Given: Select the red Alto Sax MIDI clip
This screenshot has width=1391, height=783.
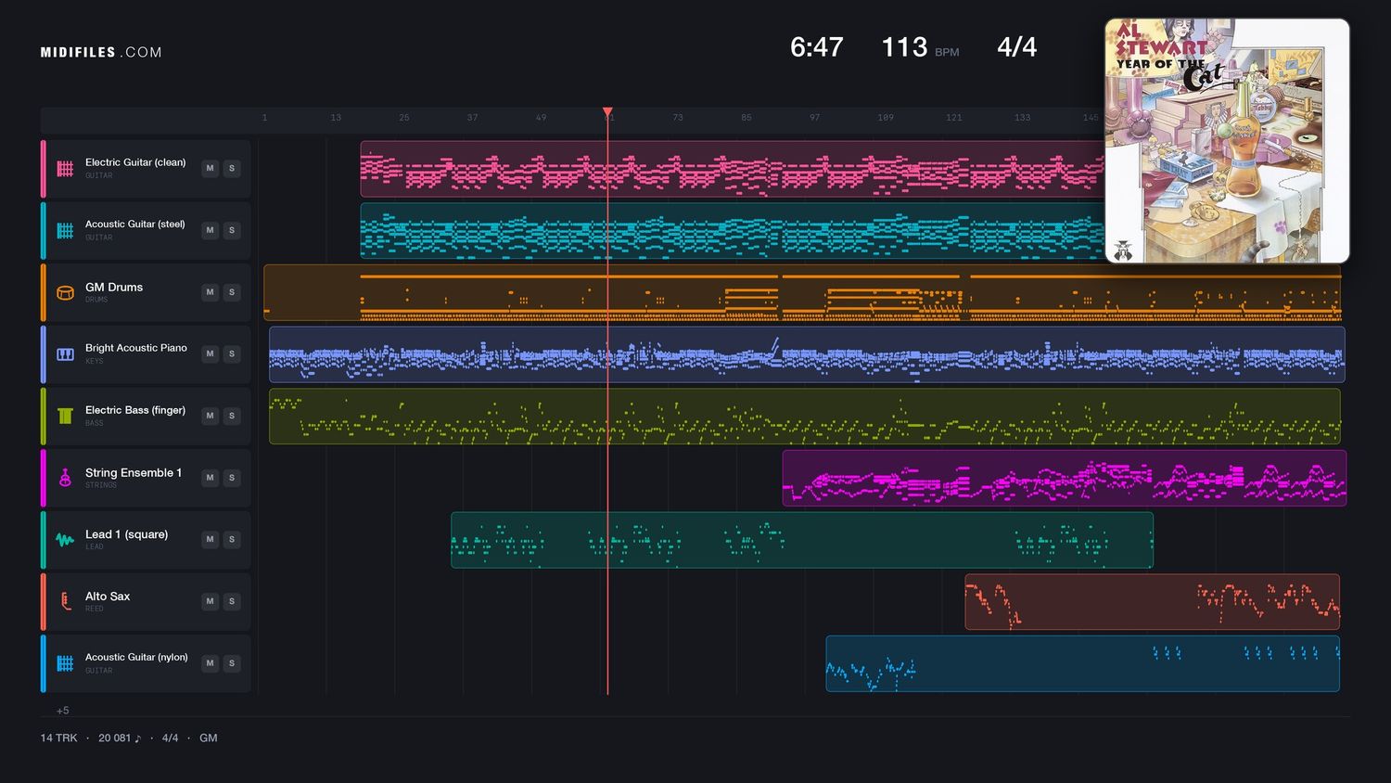Looking at the screenshot, I should click(1153, 601).
